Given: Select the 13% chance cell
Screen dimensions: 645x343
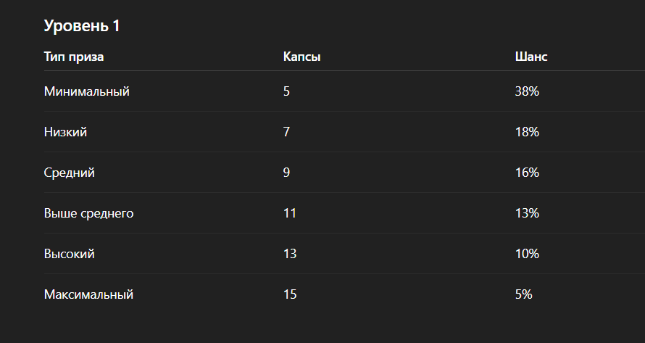Looking at the screenshot, I should pyautogui.click(x=527, y=213).
